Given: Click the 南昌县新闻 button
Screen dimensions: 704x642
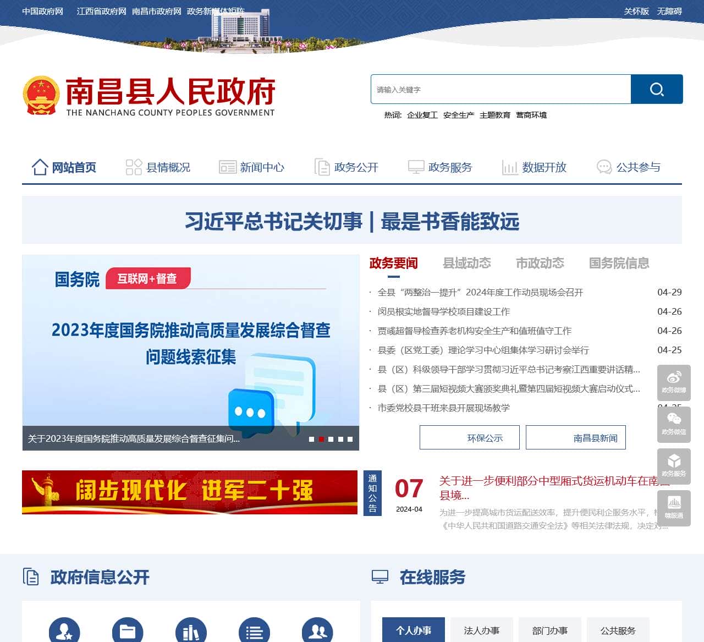Looking at the screenshot, I should 576,437.
